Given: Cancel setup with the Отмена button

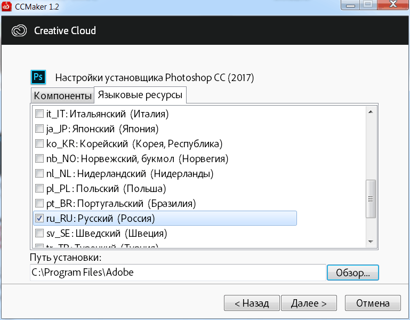Looking at the screenshot, I should (373, 303).
